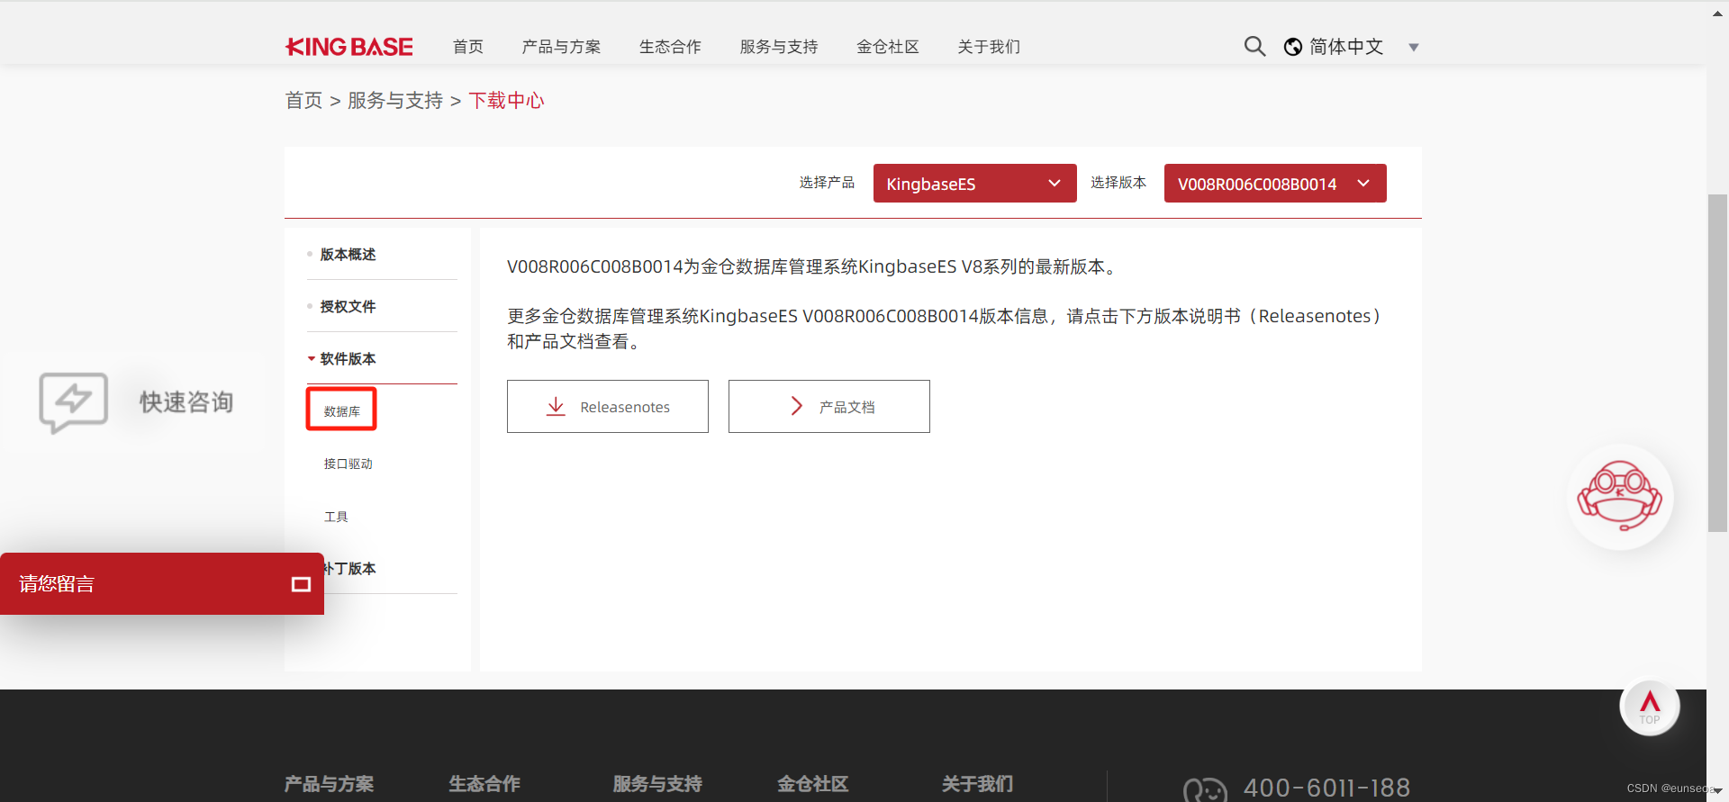Go to 首页 in the breadcrumb
1729x802 pixels.
click(x=303, y=100)
